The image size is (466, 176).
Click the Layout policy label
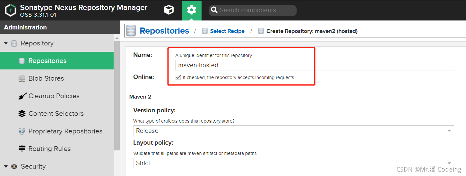coord(153,142)
